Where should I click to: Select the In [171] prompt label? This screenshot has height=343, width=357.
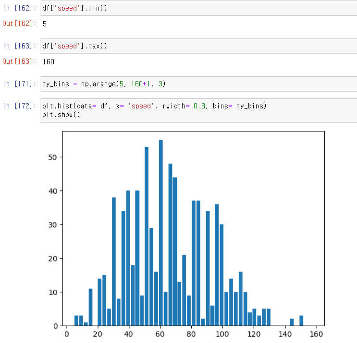(19, 84)
